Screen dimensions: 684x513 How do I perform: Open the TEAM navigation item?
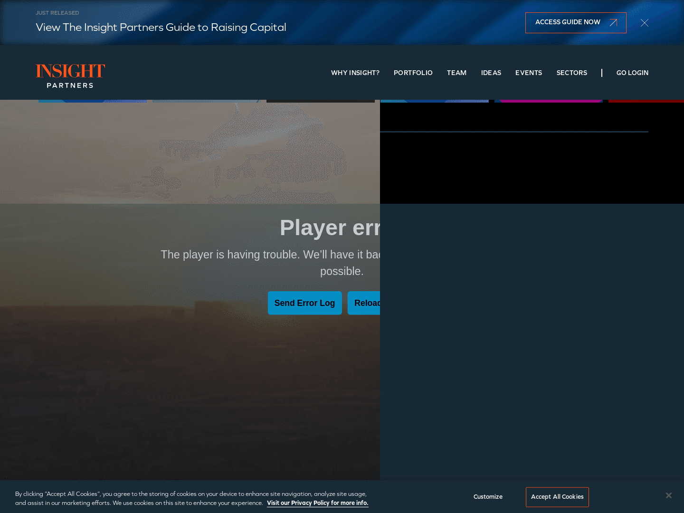tap(456, 73)
